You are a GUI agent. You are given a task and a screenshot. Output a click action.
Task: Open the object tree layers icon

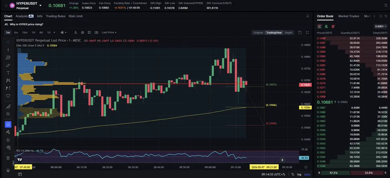coord(8,170)
